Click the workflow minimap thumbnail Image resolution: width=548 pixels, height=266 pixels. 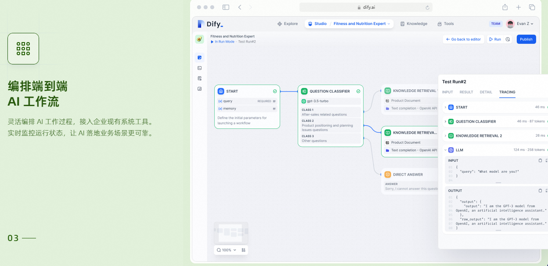coord(231,233)
